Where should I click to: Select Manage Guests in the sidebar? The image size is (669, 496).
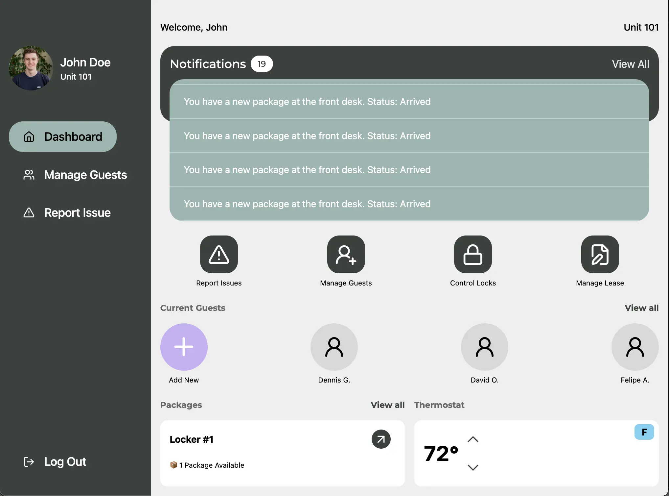point(85,175)
